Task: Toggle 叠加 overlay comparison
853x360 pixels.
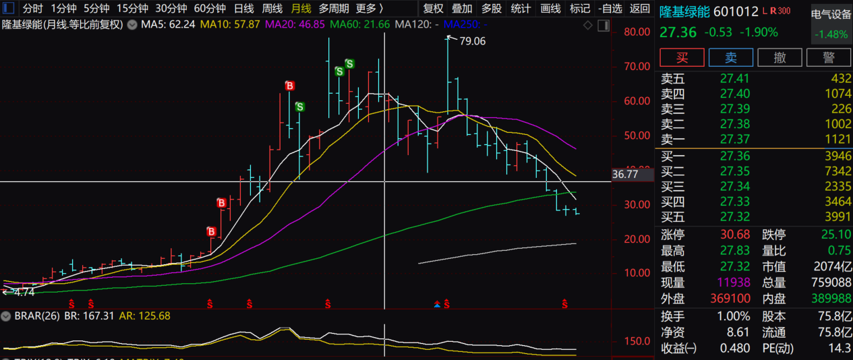Action: click(x=462, y=9)
